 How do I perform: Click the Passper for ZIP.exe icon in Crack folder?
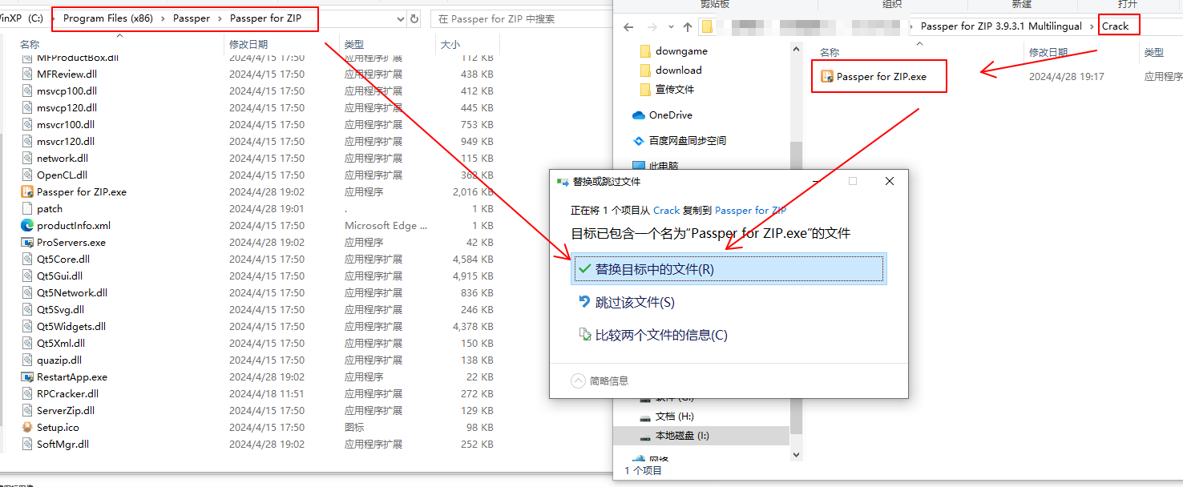[x=827, y=77]
